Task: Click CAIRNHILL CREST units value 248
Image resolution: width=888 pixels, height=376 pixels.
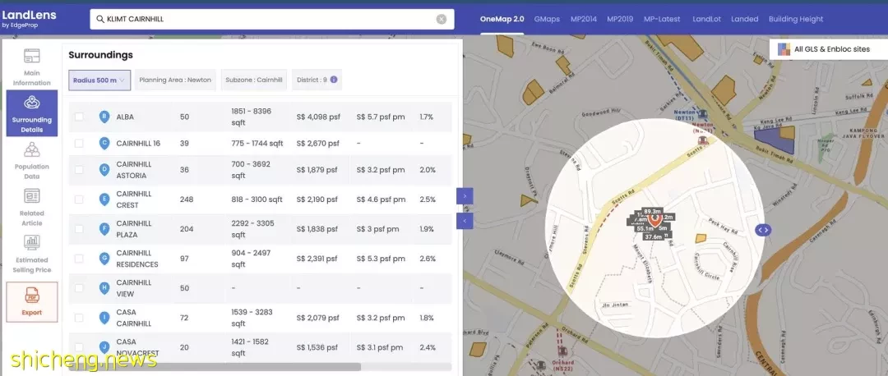Action: pos(187,199)
